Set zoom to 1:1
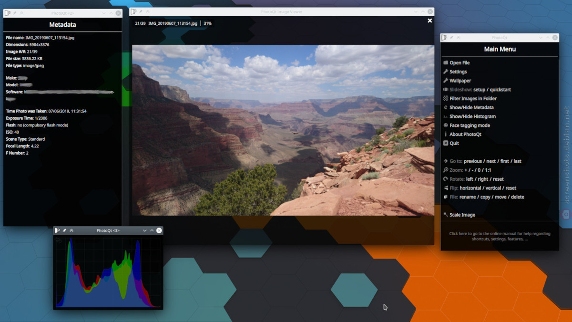Viewport: 572px width, 322px height. [x=488, y=170]
